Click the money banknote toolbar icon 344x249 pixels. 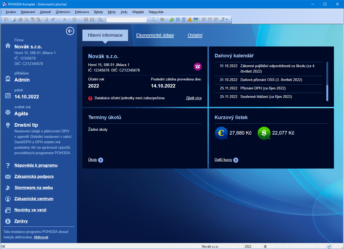tap(172, 20)
